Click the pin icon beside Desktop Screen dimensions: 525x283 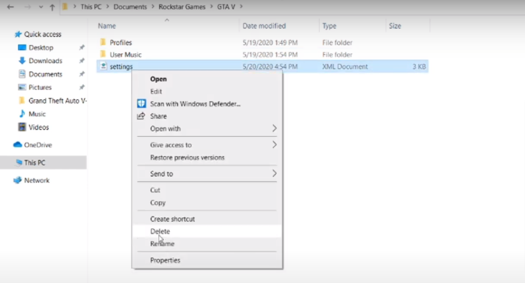point(82,47)
